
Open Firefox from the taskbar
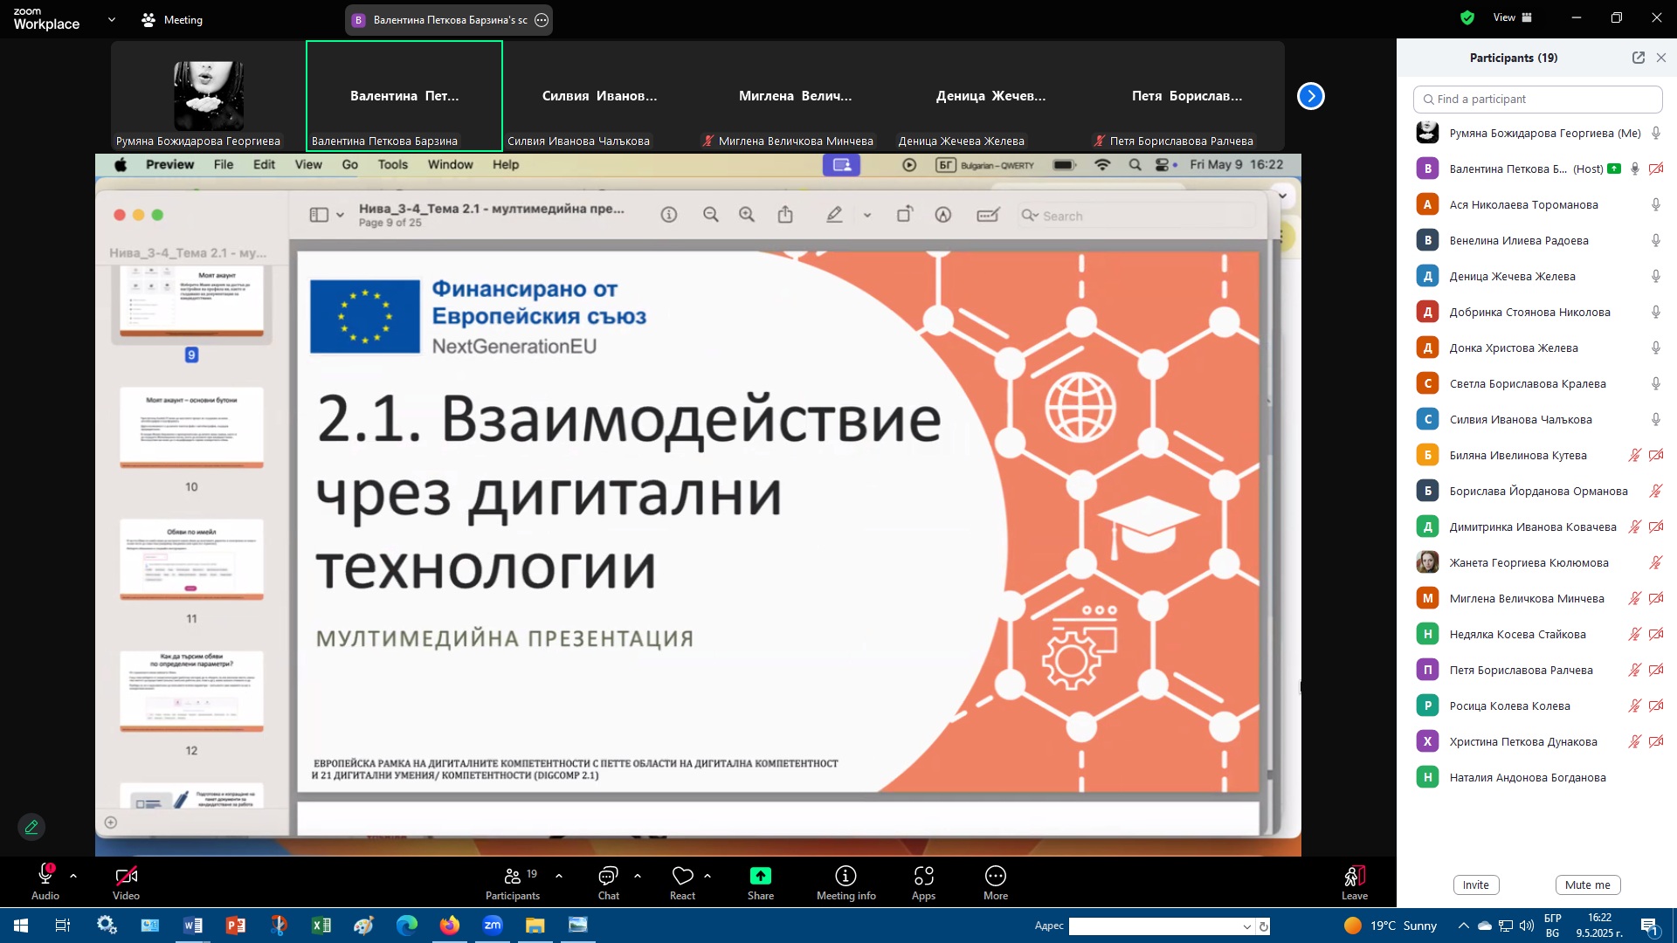click(450, 926)
